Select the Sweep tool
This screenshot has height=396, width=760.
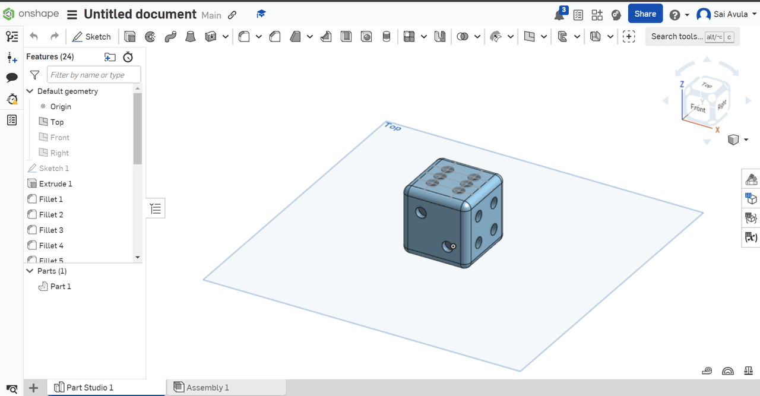[170, 37]
